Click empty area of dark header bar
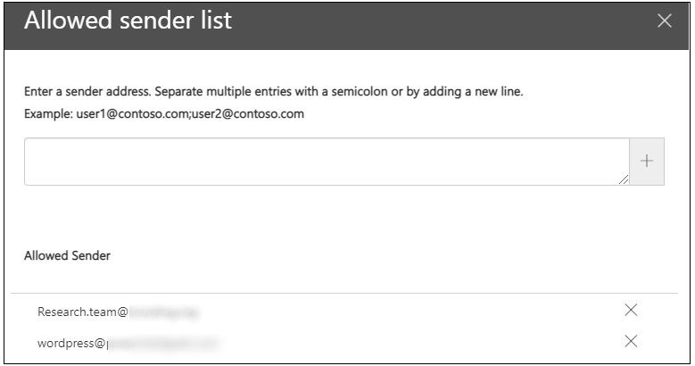 click(446, 21)
